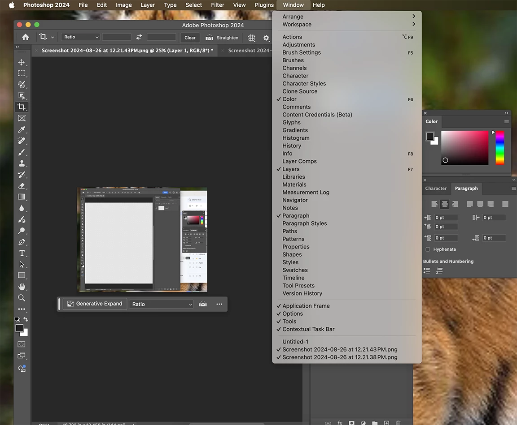Collapse the Color panel with double arrows
Image resolution: width=517 pixels, height=425 pixels.
pos(506,113)
